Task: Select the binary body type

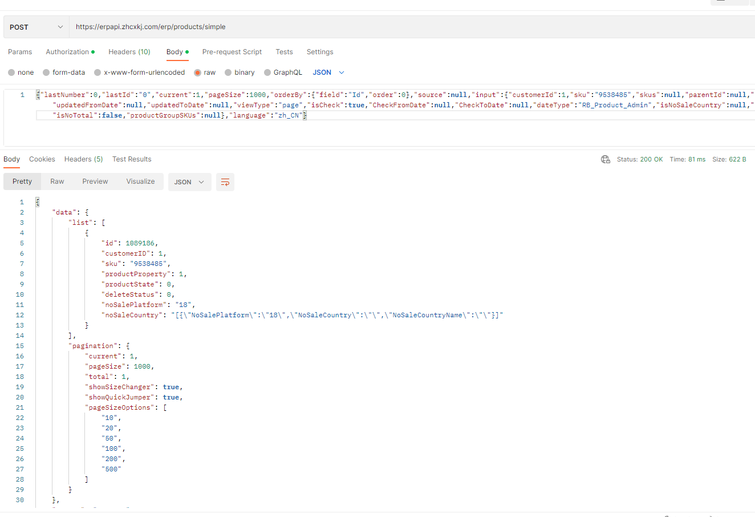Action: click(x=240, y=72)
